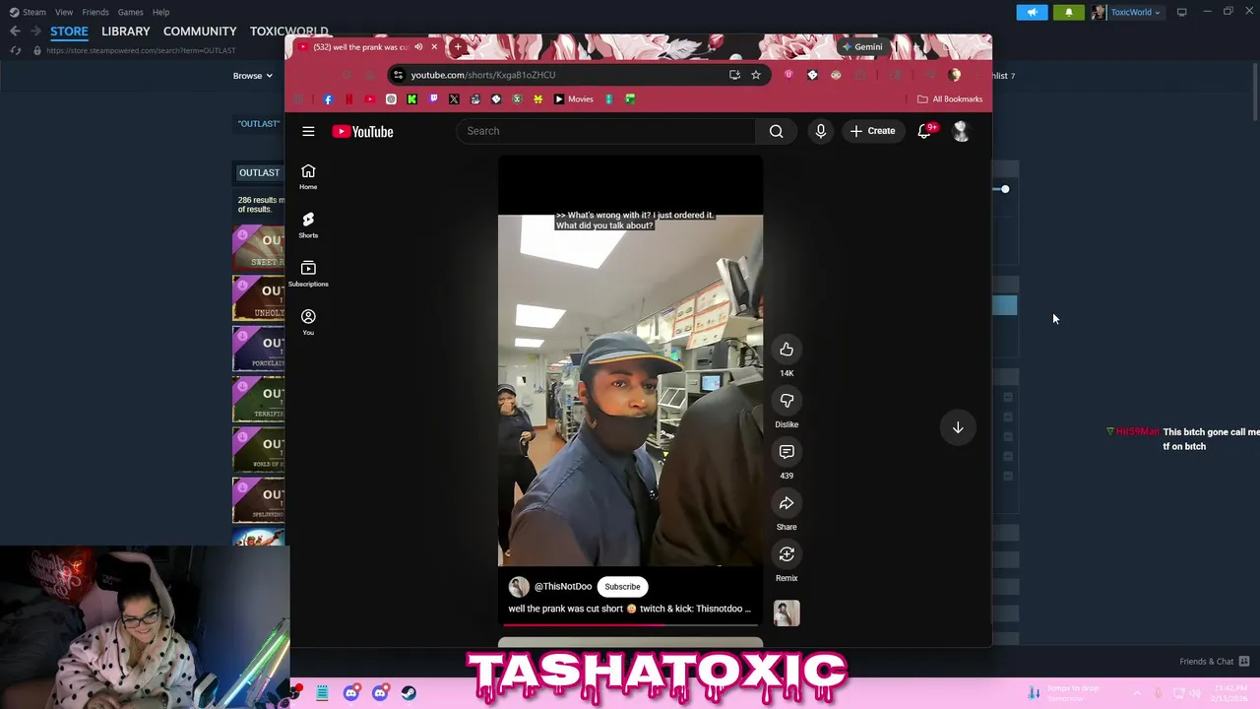
Task: Click the YouTube search magnifier button
Action: click(776, 131)
